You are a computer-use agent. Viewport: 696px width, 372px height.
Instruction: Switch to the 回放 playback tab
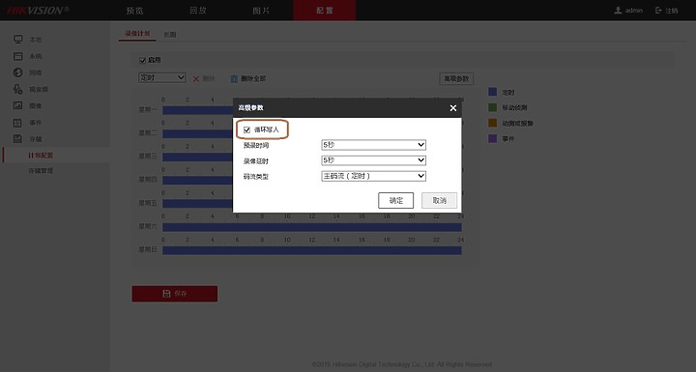198,11
